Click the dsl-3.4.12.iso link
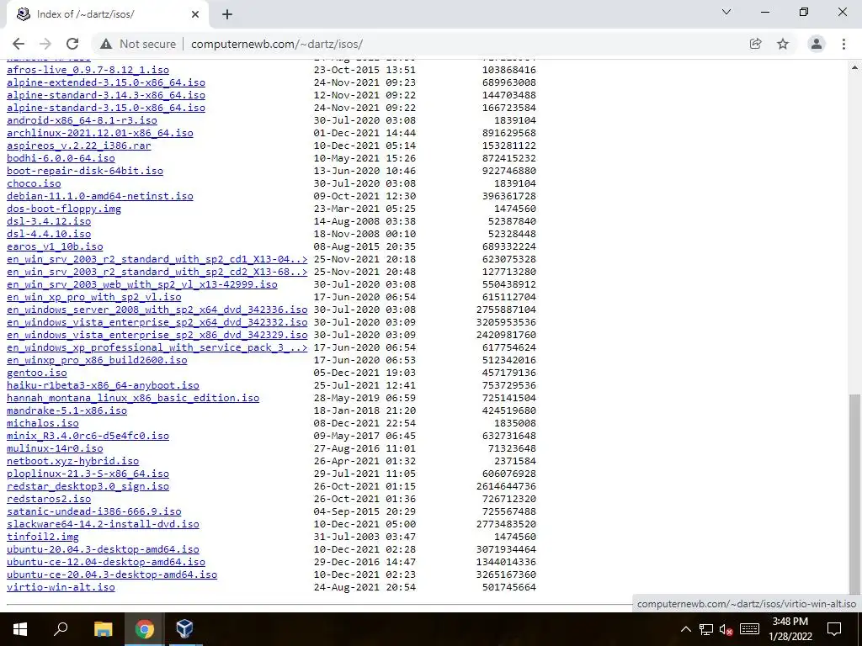The height and width of the screenshot is (646, 862). (49, 221)
